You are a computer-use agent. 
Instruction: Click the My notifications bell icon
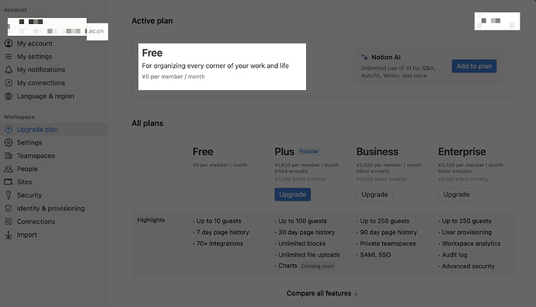point(9,70)
